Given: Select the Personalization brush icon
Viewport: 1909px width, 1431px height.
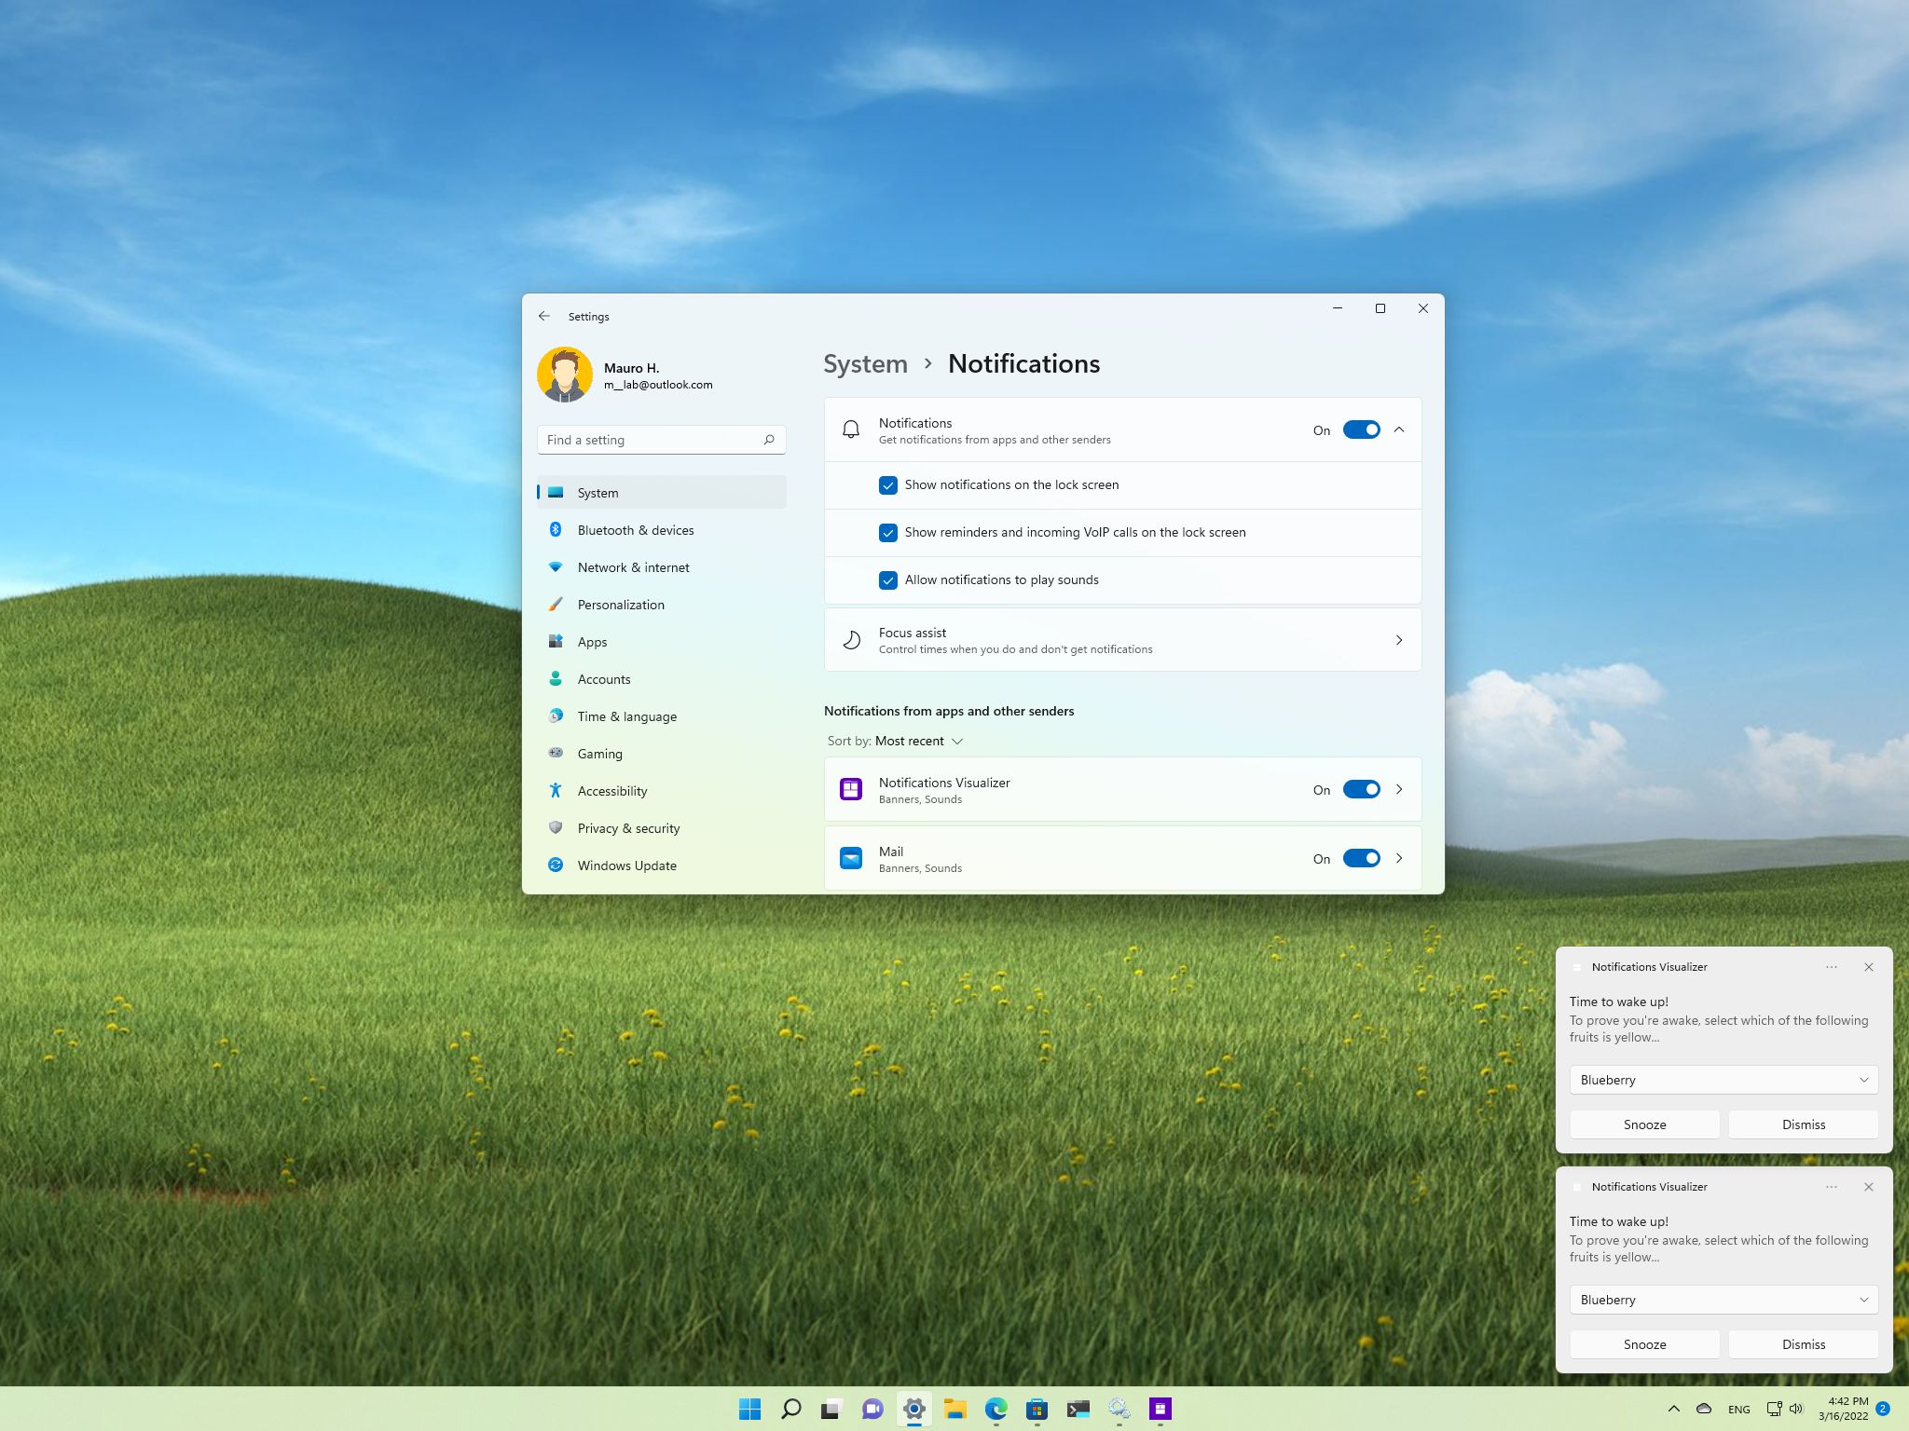Looking at the screenshot, I should click(556, 604).
